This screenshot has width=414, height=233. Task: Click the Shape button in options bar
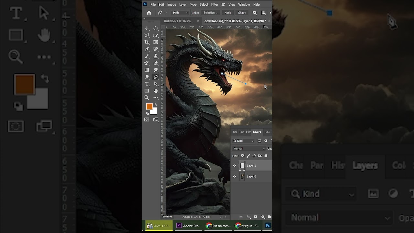coord(242,13)
